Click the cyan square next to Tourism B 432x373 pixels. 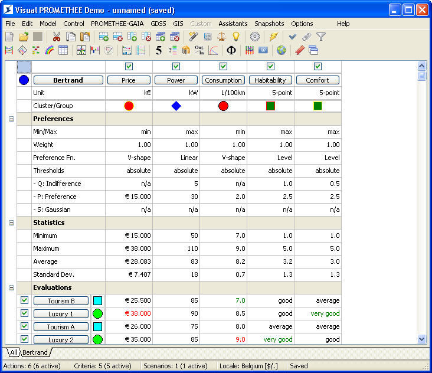pos(97,300)
